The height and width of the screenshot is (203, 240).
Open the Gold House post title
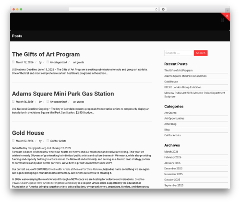tap(28, 133)
